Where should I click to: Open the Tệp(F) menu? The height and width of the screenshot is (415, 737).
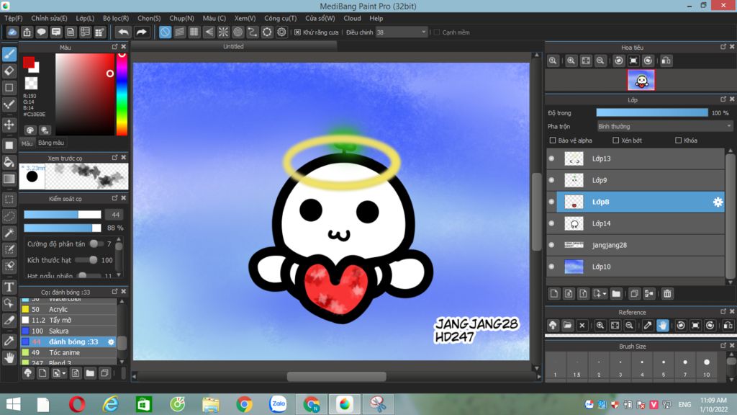[13, 18]
